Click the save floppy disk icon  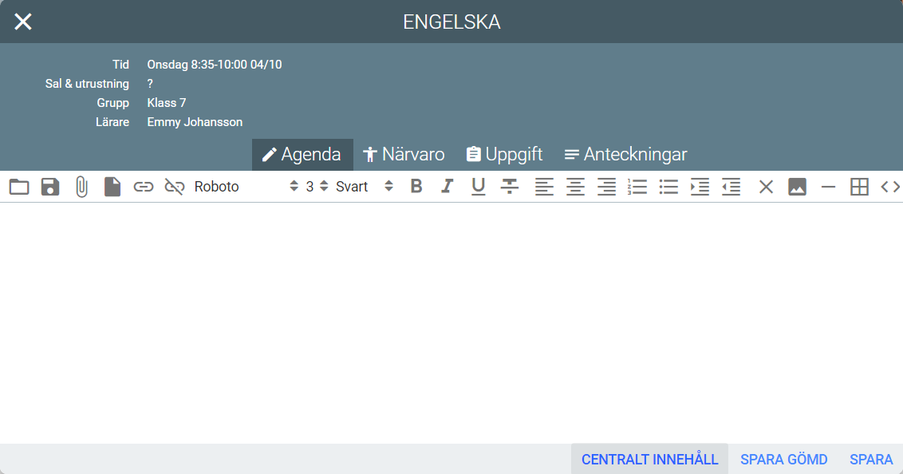click(x=50, y=187)
